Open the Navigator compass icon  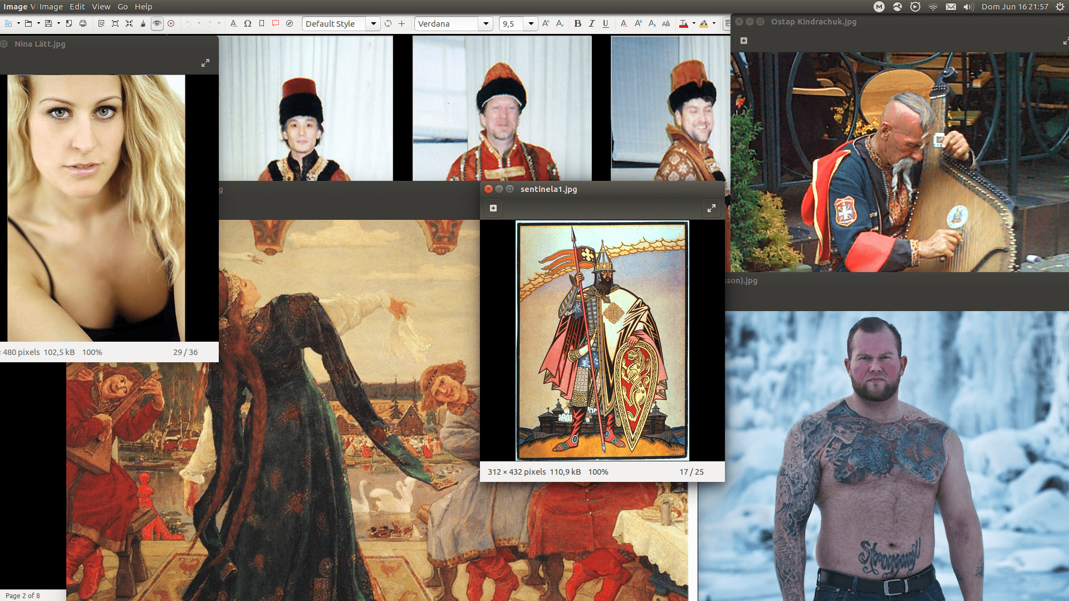tap(290, 24)
